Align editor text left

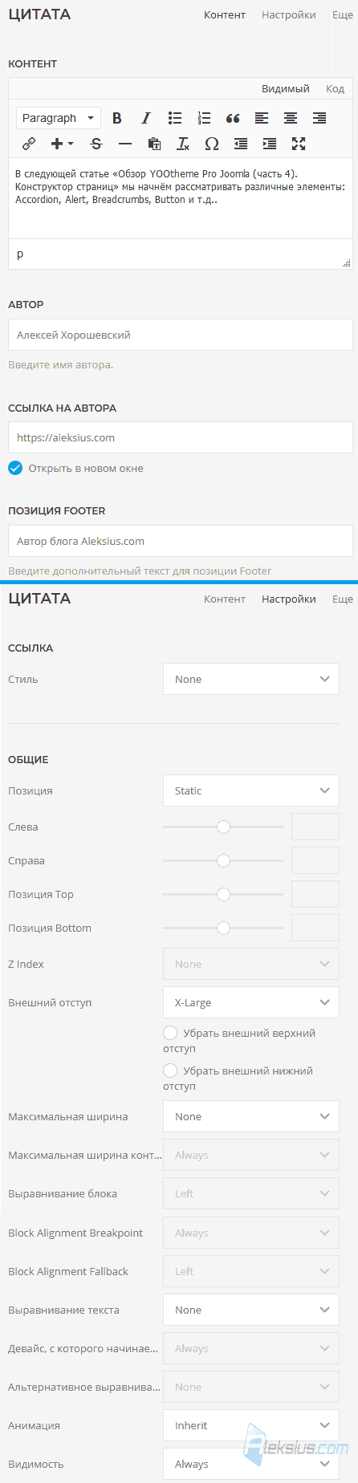click(262, 118)
